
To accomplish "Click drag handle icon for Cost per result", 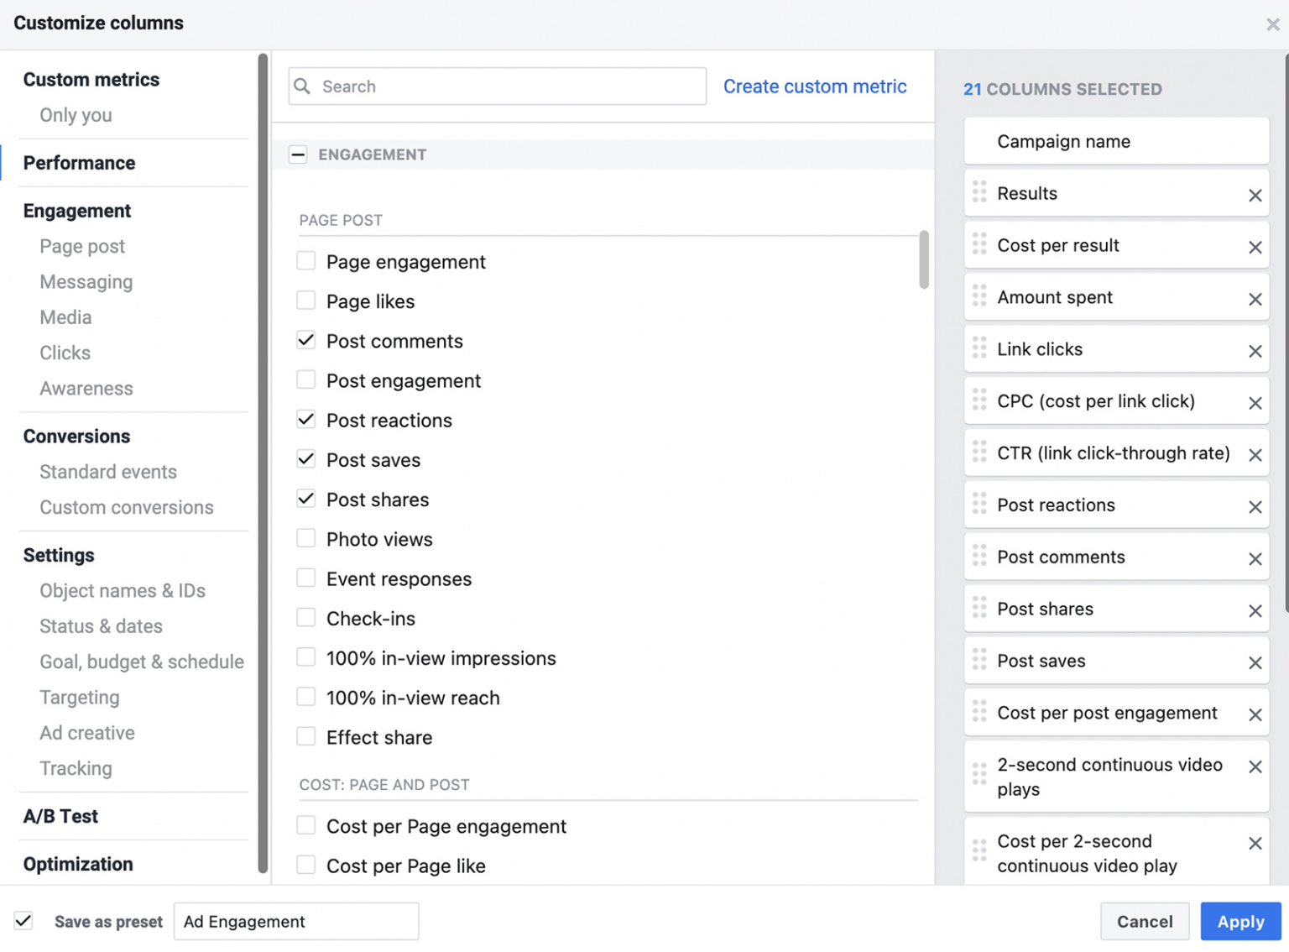I will pyautogui.click(x=979, y=245).
